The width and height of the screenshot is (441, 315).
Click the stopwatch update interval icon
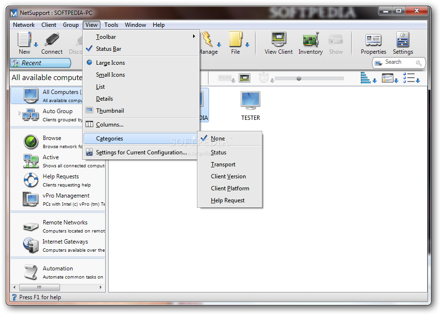coord(264,78)
